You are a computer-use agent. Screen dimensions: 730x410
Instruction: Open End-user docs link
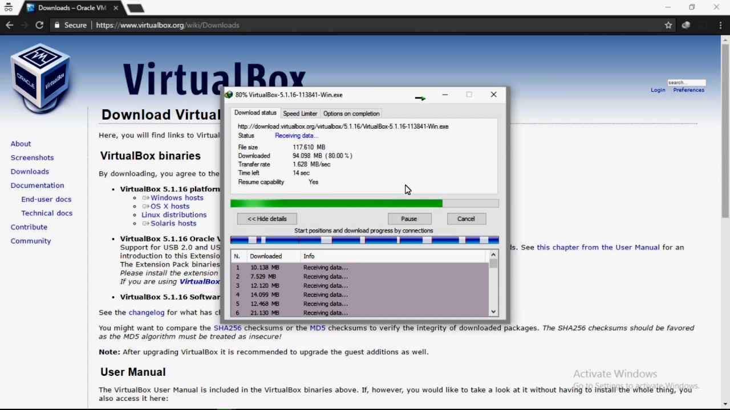click(46, 199)
